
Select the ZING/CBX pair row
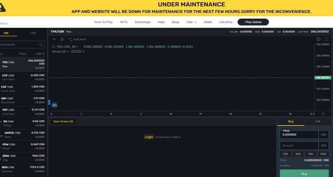pos(23,158)
